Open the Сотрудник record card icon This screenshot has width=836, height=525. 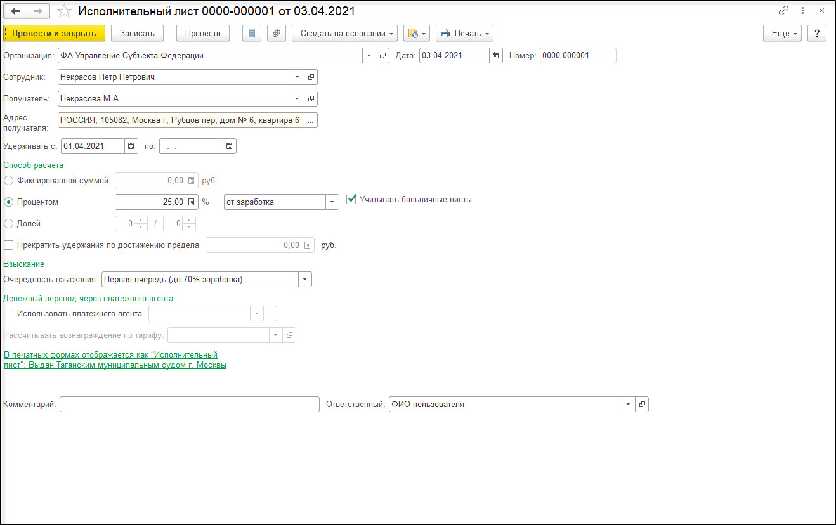coord(311,77)
